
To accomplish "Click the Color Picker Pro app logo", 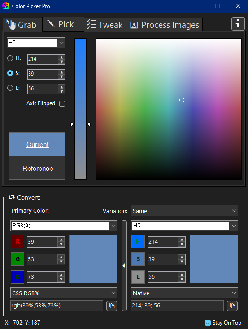I will [6, 6].
